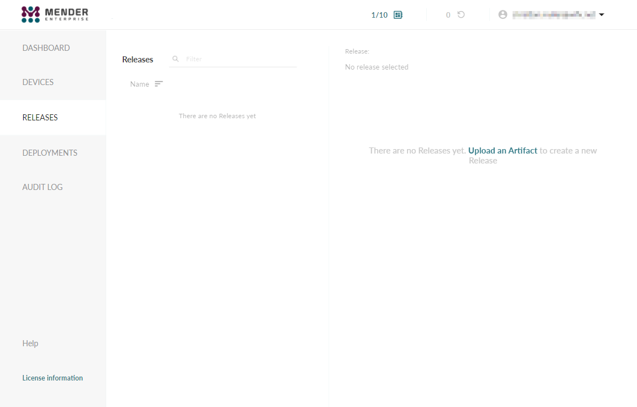
Task: Navigate to Deployments
Action: tap(50, 153)
